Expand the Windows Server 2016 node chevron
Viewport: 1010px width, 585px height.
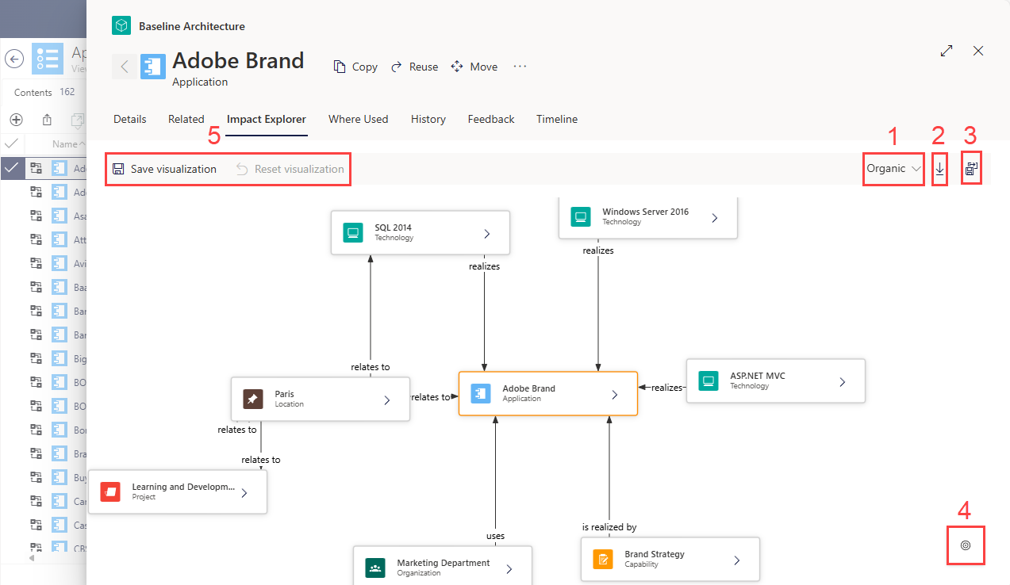pos(715,217)
